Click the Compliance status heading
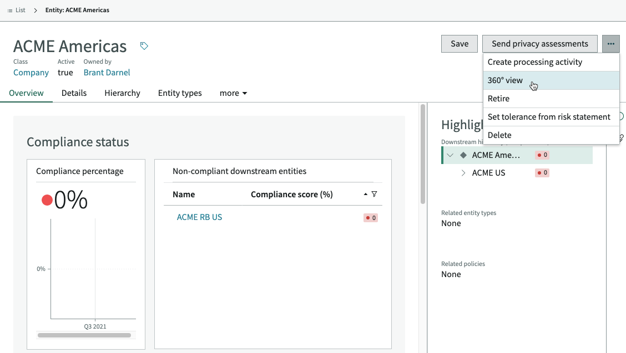Screen dimensions: 626x353 tap(78, 142)
